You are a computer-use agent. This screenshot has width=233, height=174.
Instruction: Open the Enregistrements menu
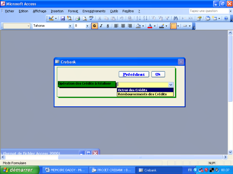point(94,11)
